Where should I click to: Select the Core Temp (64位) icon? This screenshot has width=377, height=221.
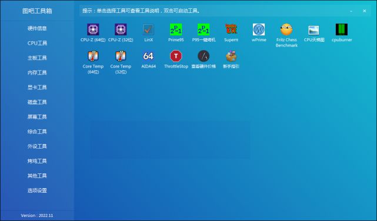click(x=93, y=56)
